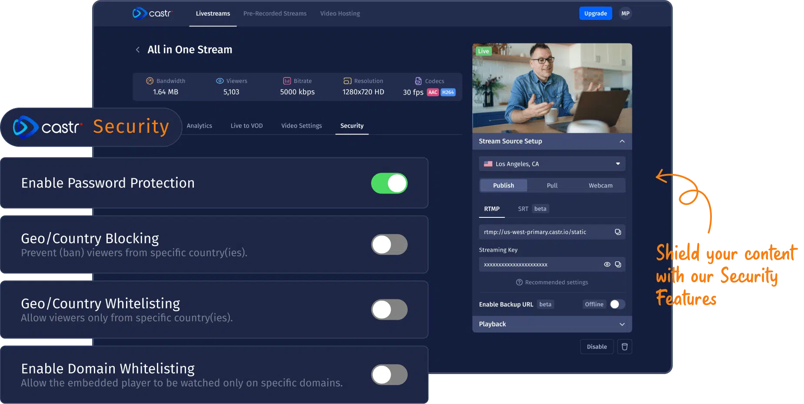The image size is (804, 404).
Task: Click the AAC codec badge
Action: (433, 92)
